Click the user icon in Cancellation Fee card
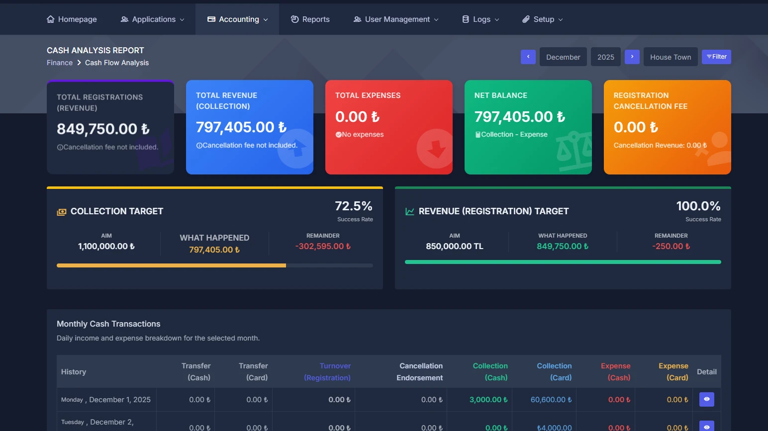 tap(716, 148)
